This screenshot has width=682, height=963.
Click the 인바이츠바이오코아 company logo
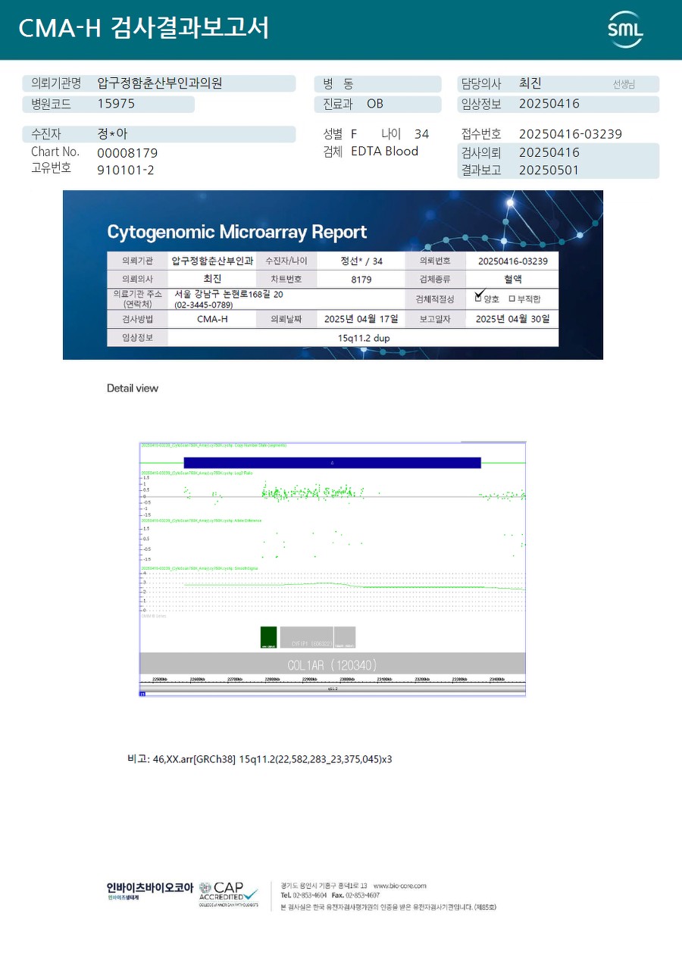pos(149,890)
